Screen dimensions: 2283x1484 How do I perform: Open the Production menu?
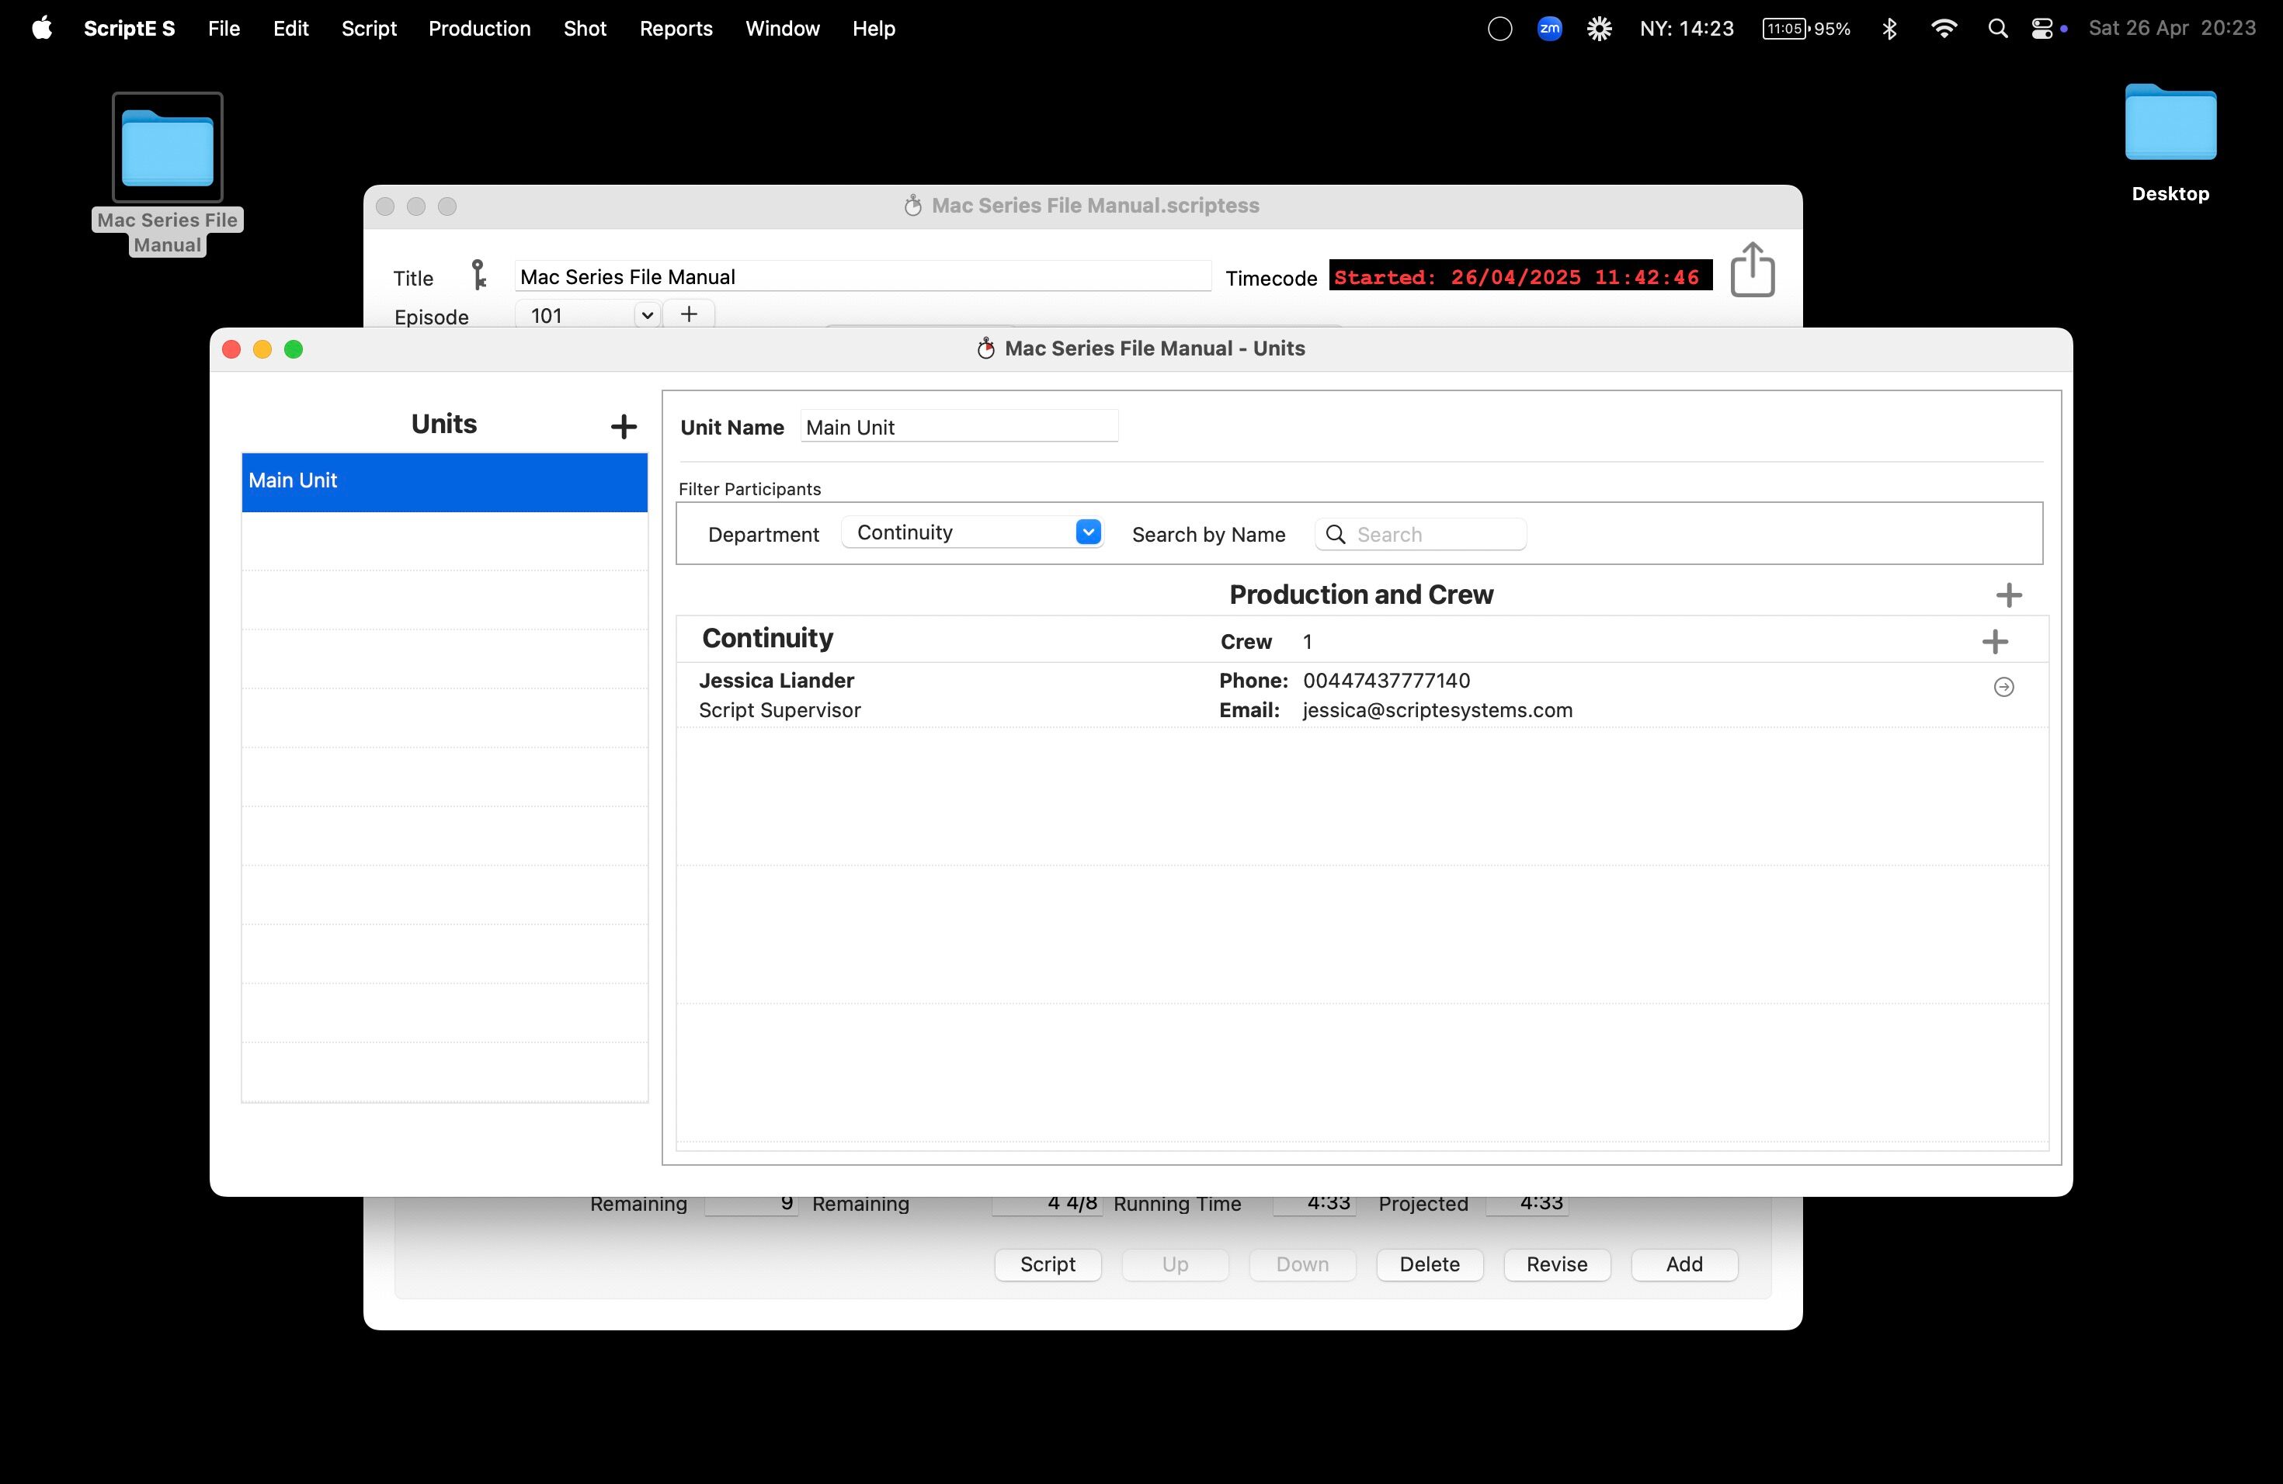478,29
